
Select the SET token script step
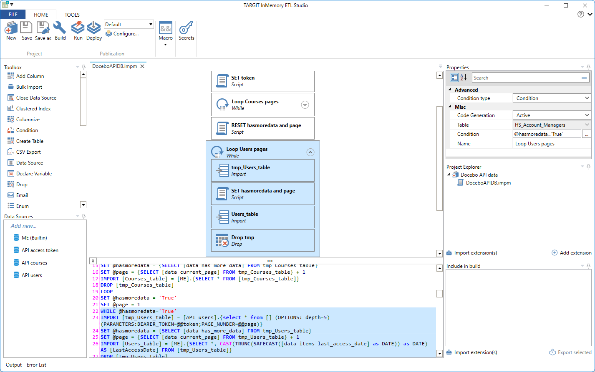pyautogui.click(x=263, y=81)
